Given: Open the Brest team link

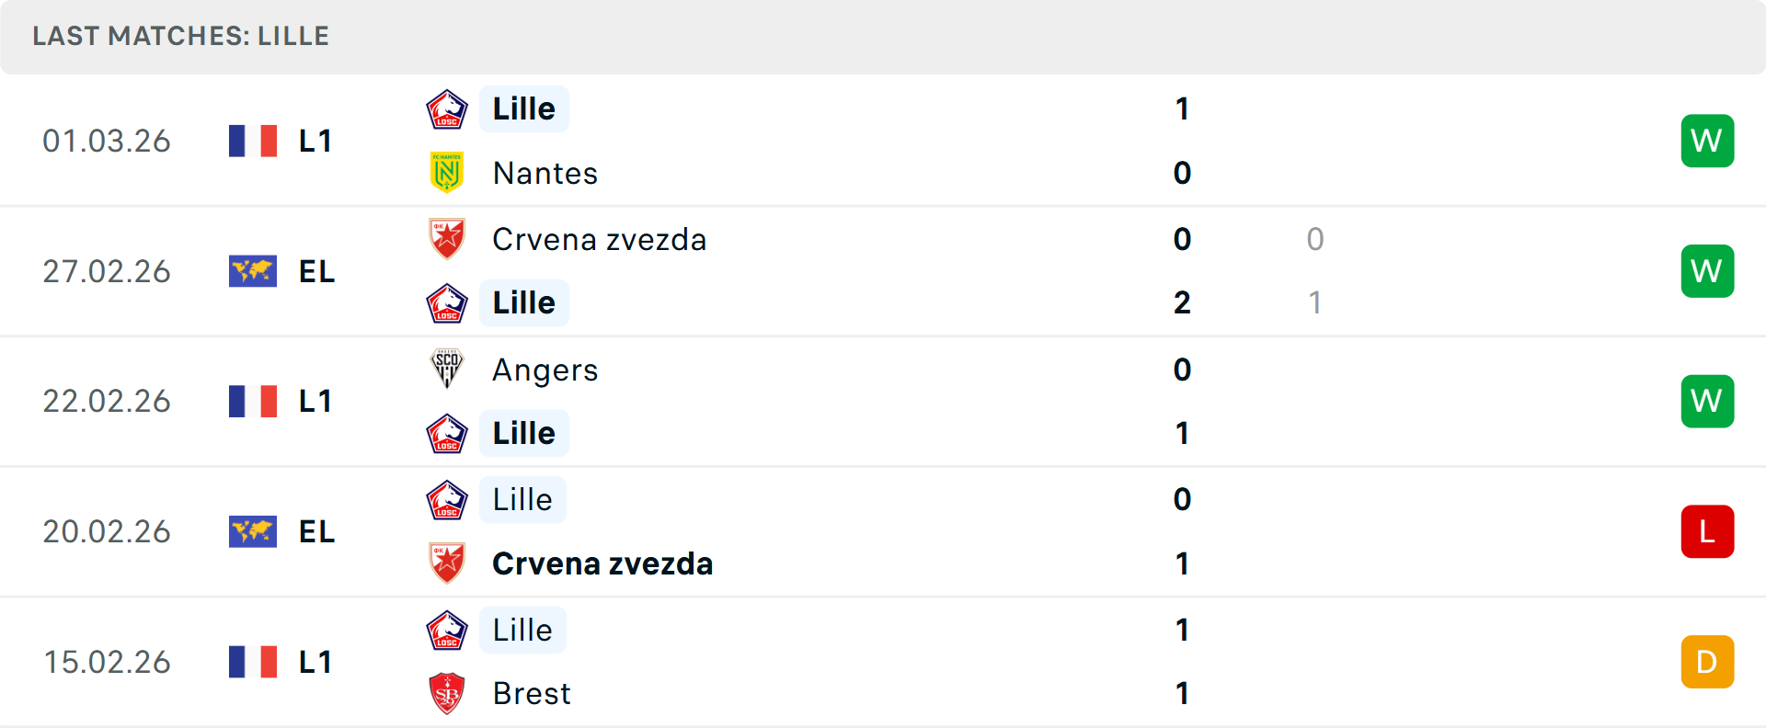Looking at the screenshot, I should click(532, 693).
